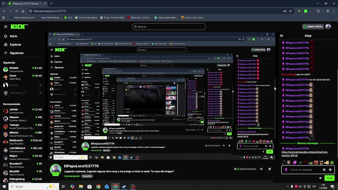Open OBS Studio from the taskbar
Image resolution: width=338 pixels, height=190 pixels.
coord(133,187)
